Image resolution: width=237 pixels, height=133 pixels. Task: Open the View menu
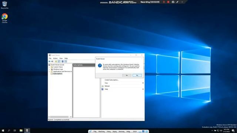61,58
